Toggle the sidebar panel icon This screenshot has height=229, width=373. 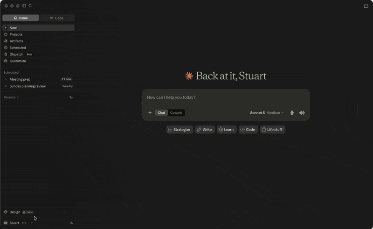click(x=24, y=6)
